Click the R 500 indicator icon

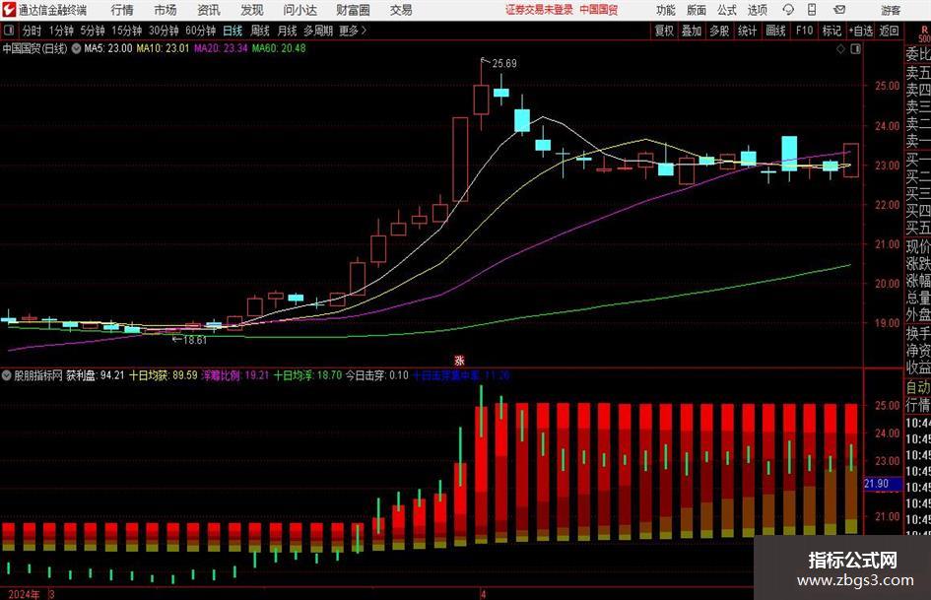click(924, 33)
